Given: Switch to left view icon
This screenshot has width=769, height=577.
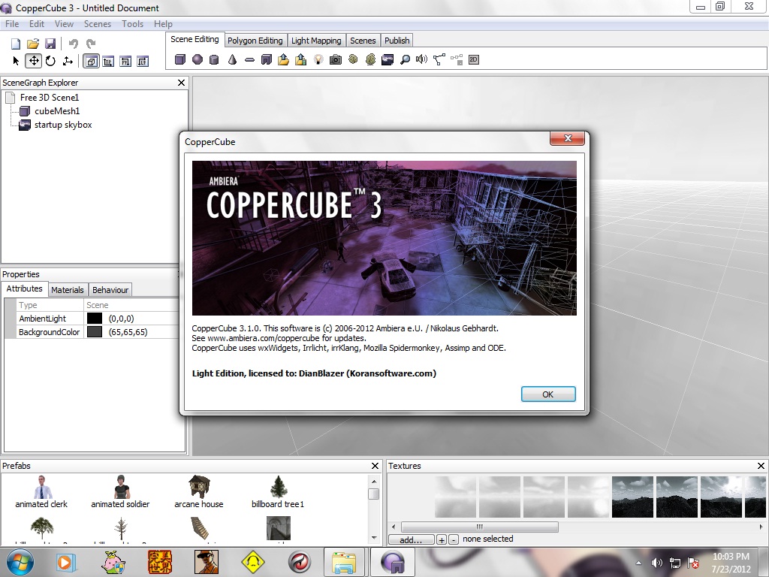Looking at the screenshot, I should click(x=143, y=62).
